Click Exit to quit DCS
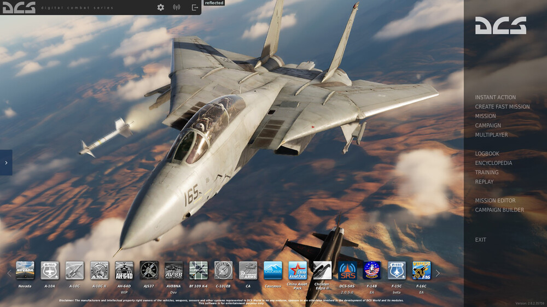The image size is (547, 307). click(480, 240)
